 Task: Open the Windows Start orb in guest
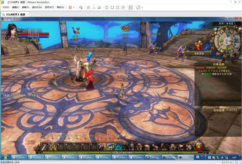pyautogui.click(x=5, y=157)
